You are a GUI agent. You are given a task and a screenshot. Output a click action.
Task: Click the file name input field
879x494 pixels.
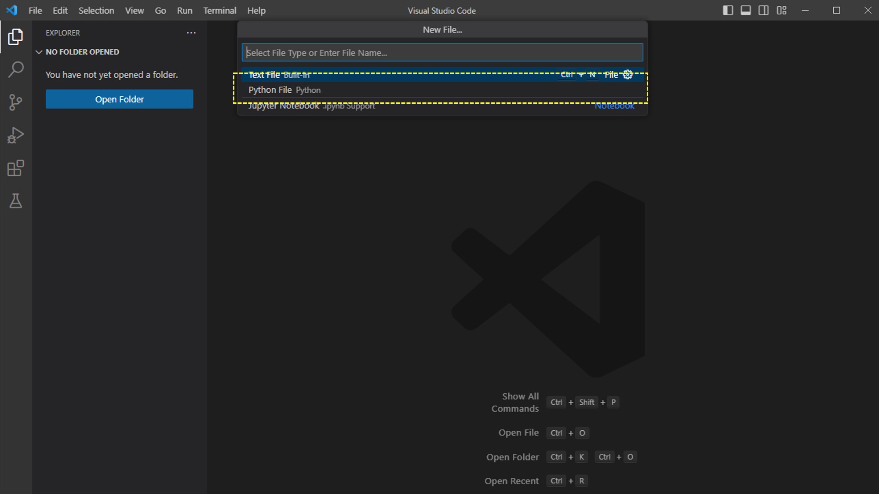(441, 52)
